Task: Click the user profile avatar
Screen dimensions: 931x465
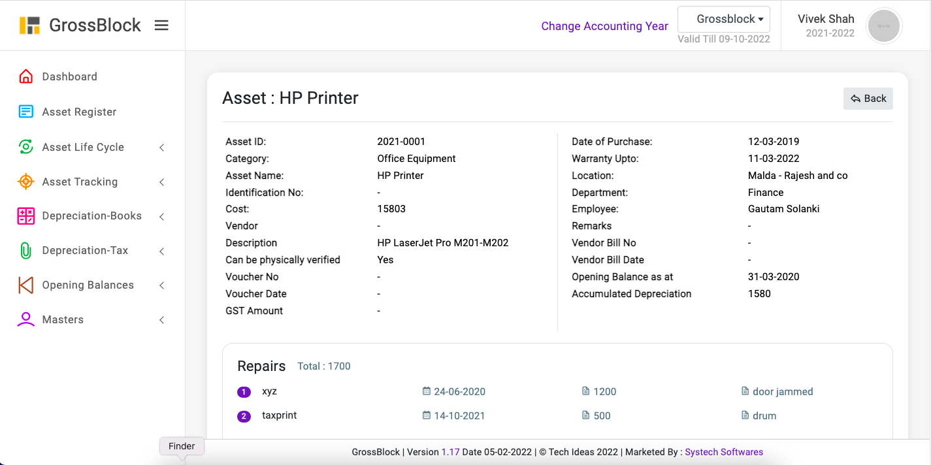Action: (883, 26)
